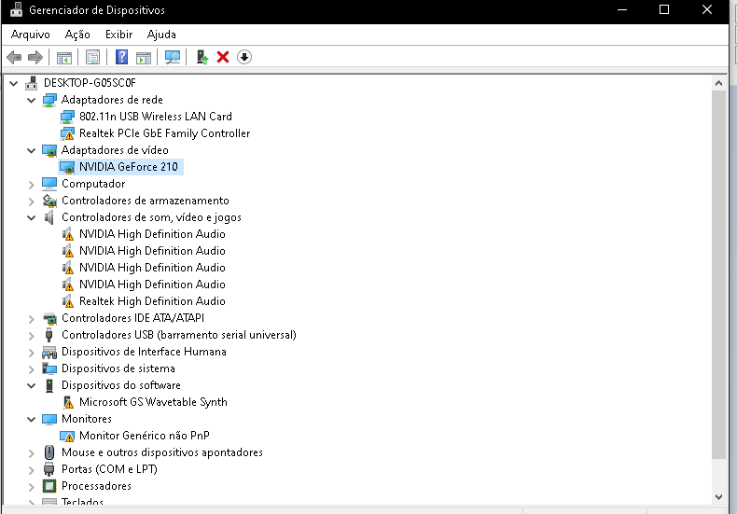737x514 pixels.
Task: Expand Controladores de armazenamento
Action: point(32,201)
